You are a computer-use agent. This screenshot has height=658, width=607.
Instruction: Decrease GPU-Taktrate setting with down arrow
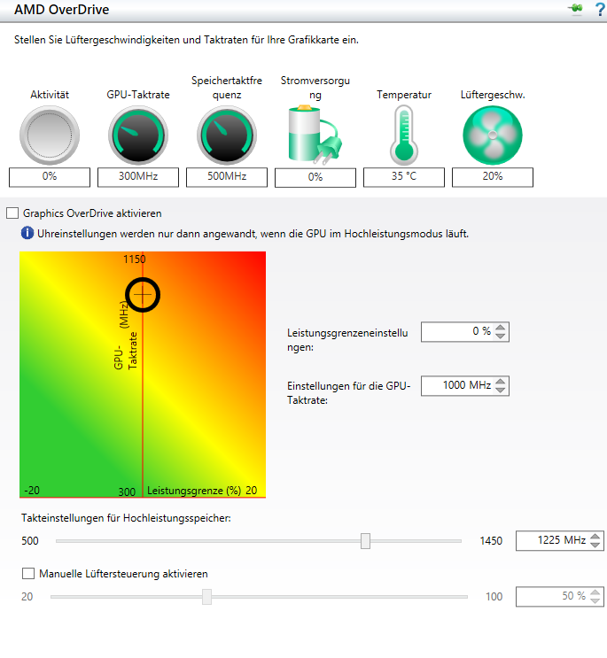tap(501, 390)
